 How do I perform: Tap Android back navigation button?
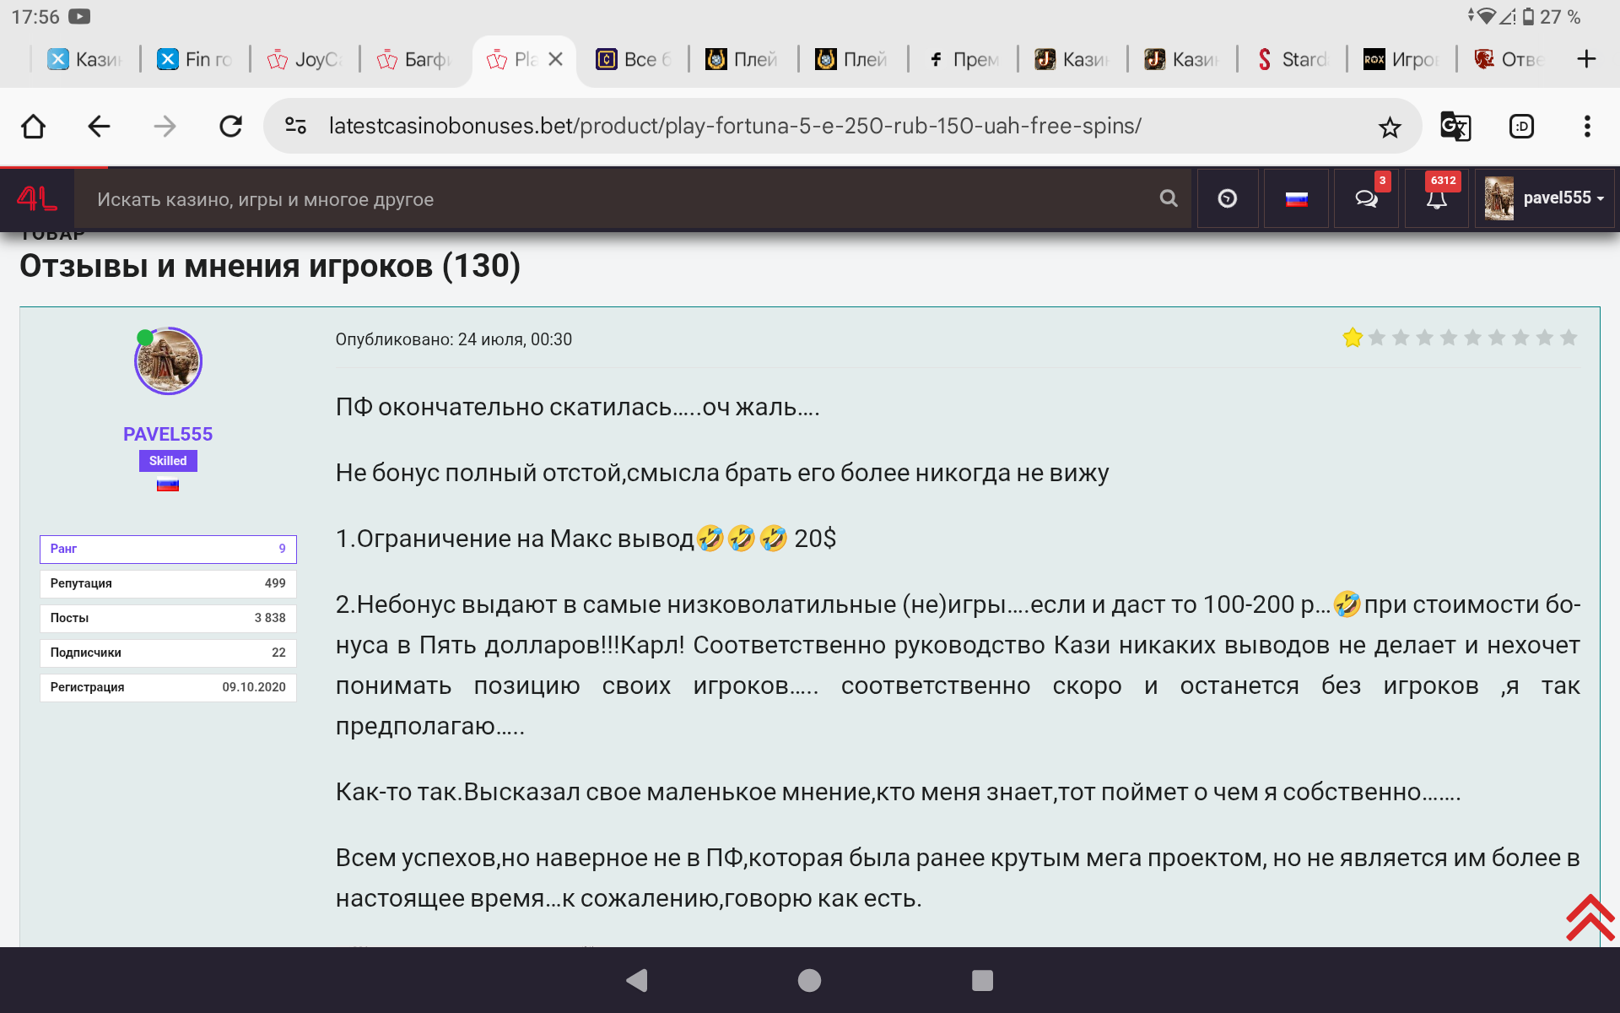pos(638,980)
